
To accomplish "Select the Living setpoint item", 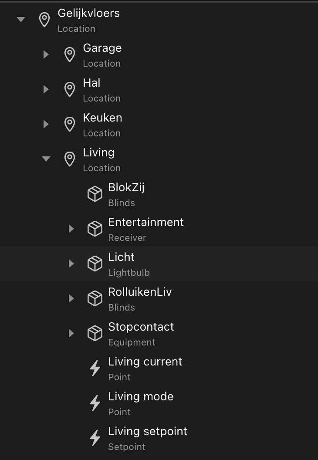I will (x=159, y=438).
